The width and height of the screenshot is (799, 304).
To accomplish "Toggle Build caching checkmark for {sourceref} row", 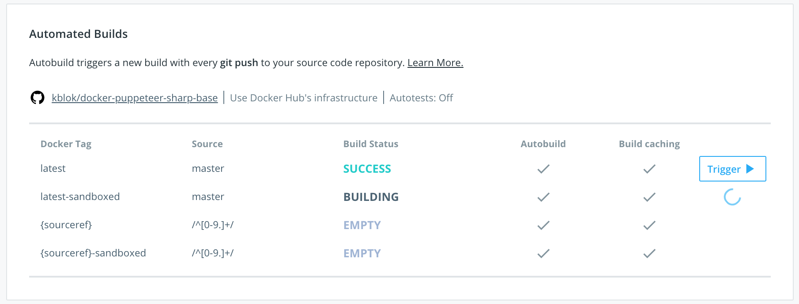I will click(649, 225).
